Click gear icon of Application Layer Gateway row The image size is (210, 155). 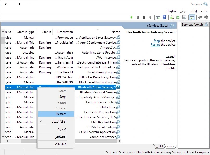pyautogui.click(x=118, y=37)
